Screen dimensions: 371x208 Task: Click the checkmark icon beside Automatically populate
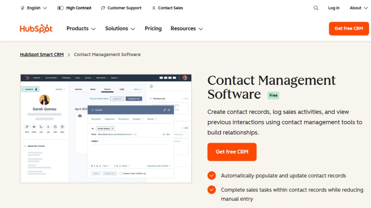[212, 176]
